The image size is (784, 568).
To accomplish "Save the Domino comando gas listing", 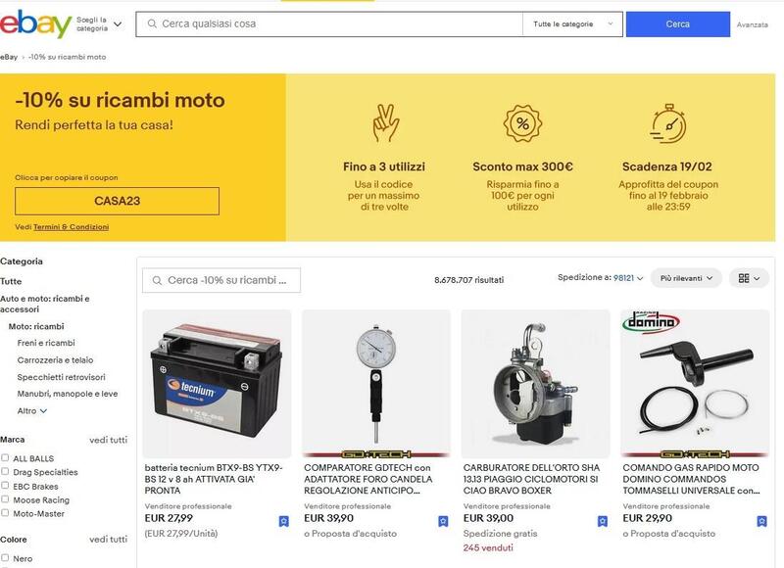I will pyautogui.click(x=761, y=522).
